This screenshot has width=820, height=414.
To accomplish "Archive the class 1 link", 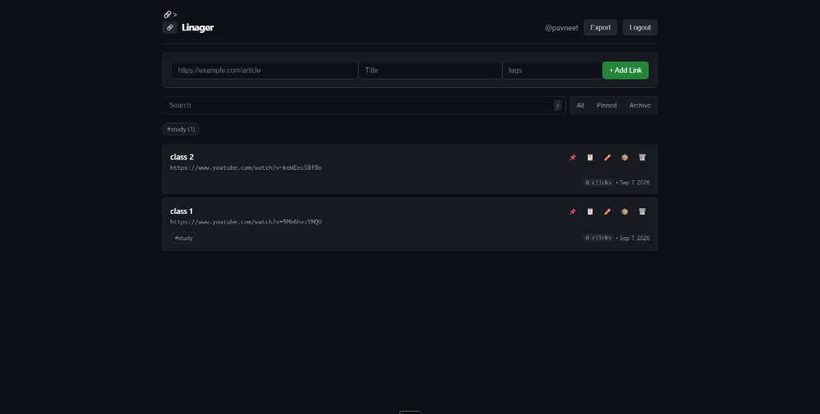I will click(625, 211).
